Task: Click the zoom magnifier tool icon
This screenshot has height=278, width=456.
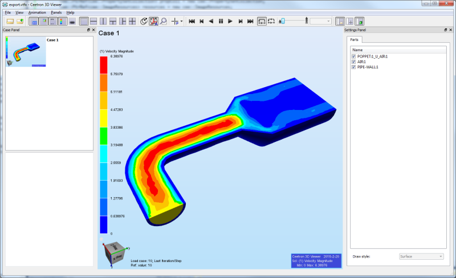Action: pos(164,21)
